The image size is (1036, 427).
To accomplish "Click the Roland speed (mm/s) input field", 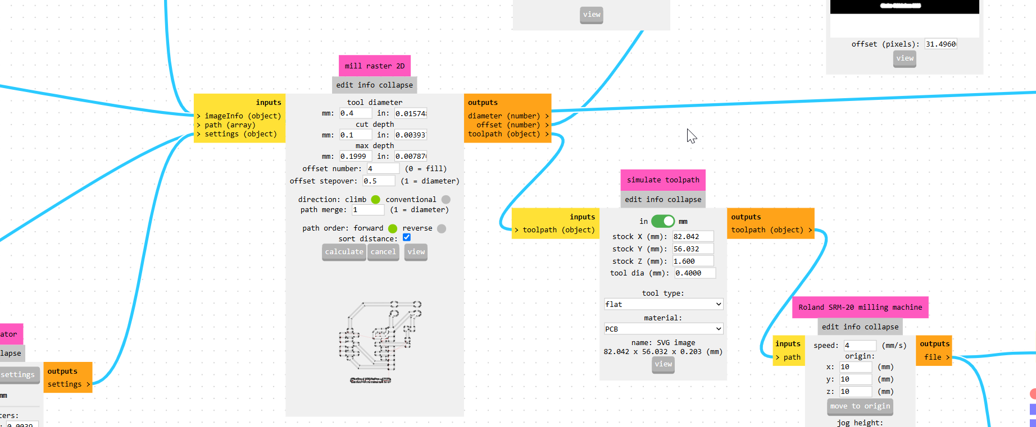I will [x=860, y=346].
